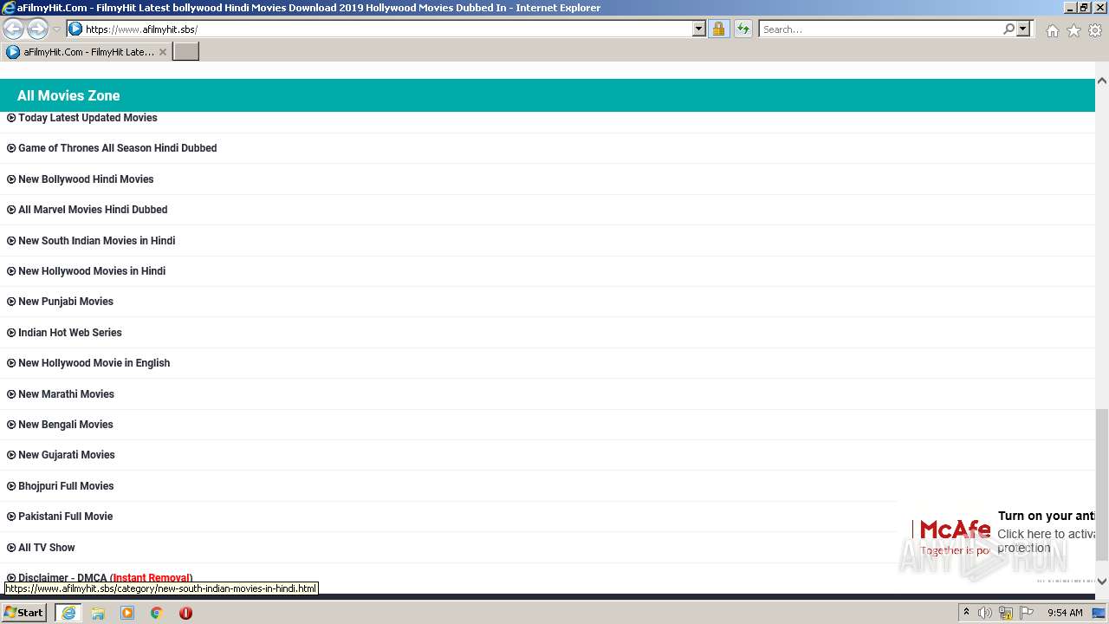Click the play-circle icon beside All TV Show
This screenshot has height=624, width=1109.
11,548
